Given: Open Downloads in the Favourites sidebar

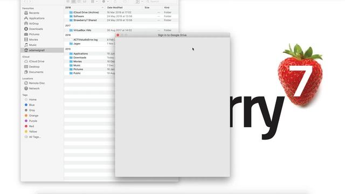Looking at the screenshot, I should pyautogui.click(x=36, y=29).
